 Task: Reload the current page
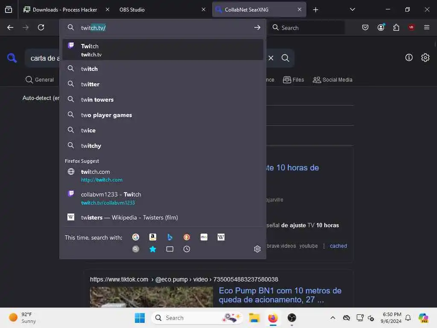point(41,27)
